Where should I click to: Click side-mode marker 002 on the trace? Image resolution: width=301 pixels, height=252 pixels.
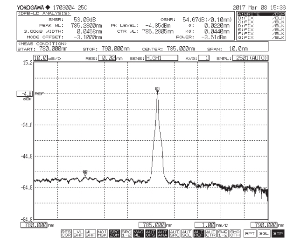tap(85, 173)
